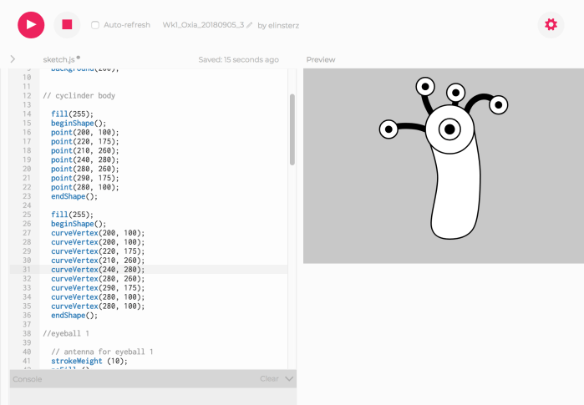The image size is (584, 405).
Task: Click the '// cyclinder body' comment line
Action: pos(79,96)
